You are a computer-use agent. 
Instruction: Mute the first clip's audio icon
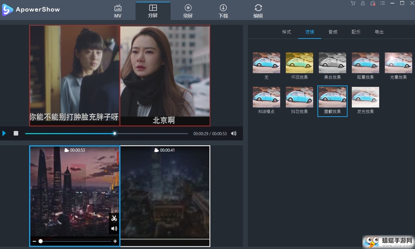tap(114, 228)
